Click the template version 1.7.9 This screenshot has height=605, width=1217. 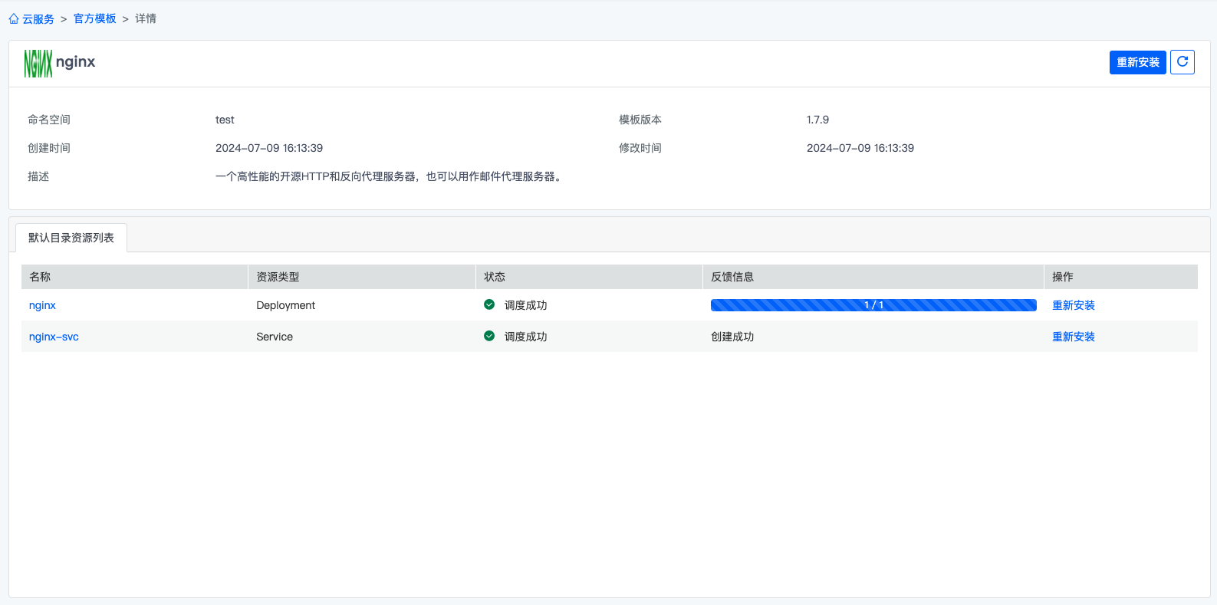[817, 120]
